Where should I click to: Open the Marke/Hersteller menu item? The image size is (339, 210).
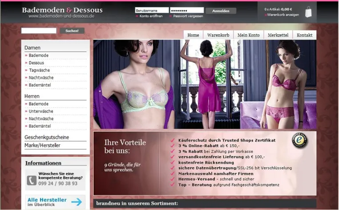click(42, 145)
